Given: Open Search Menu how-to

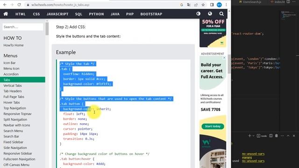Looking at the screenshot, I should click(13, 131).
